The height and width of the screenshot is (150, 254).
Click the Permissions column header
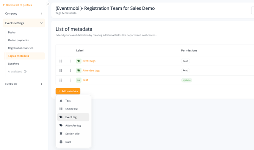tap(189, 51)
